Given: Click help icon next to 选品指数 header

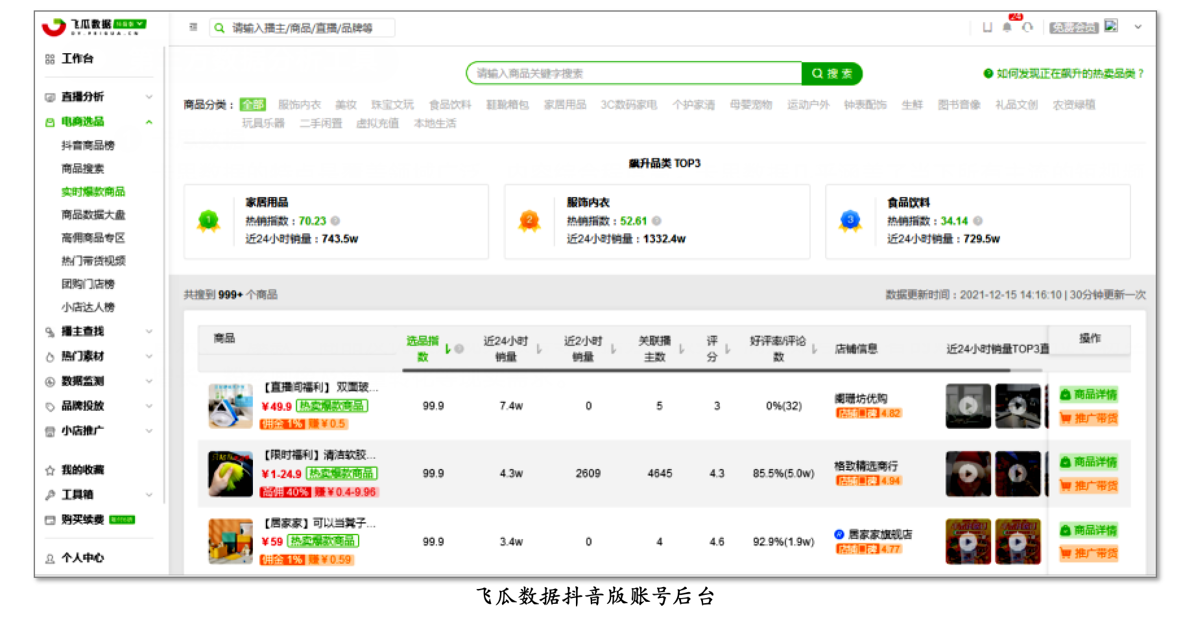Looking at the screenshot, I should (x=459, y=349).
